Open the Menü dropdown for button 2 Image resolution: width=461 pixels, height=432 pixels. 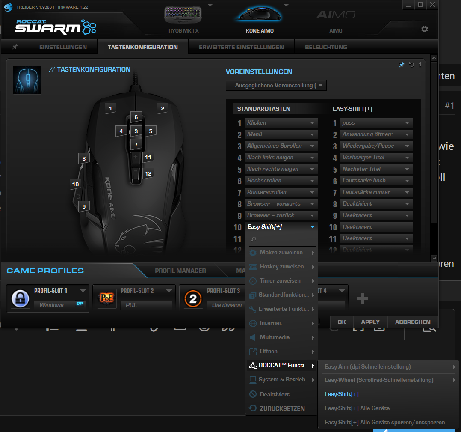(x=281, y=134)
